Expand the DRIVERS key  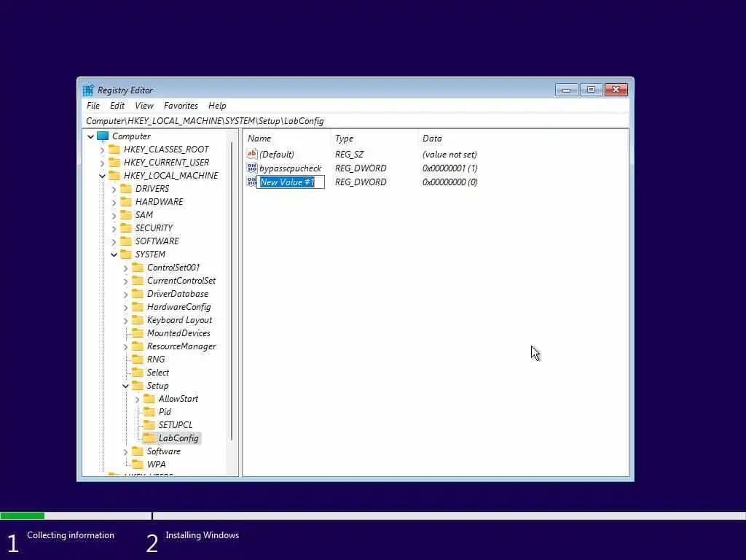tap(114, 189)
